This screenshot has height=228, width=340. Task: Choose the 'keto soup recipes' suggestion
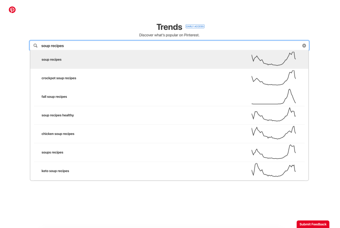(x=169, y=171)
